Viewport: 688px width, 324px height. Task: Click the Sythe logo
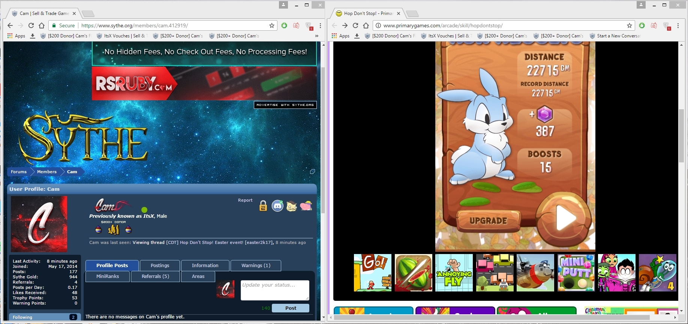tap(84, 138)
